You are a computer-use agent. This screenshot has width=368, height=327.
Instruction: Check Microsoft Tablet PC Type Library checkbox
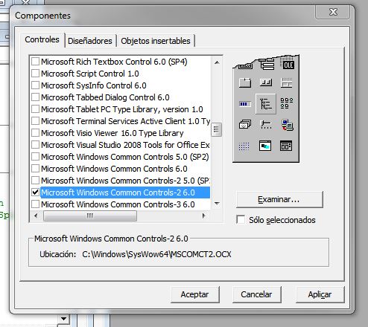point(35,109)
